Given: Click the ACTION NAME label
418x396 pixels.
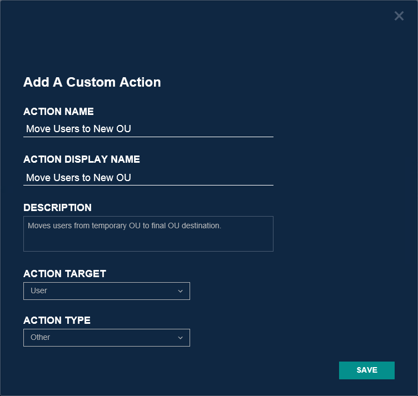Looking at the screenshot, I should [x=58, y=112].
